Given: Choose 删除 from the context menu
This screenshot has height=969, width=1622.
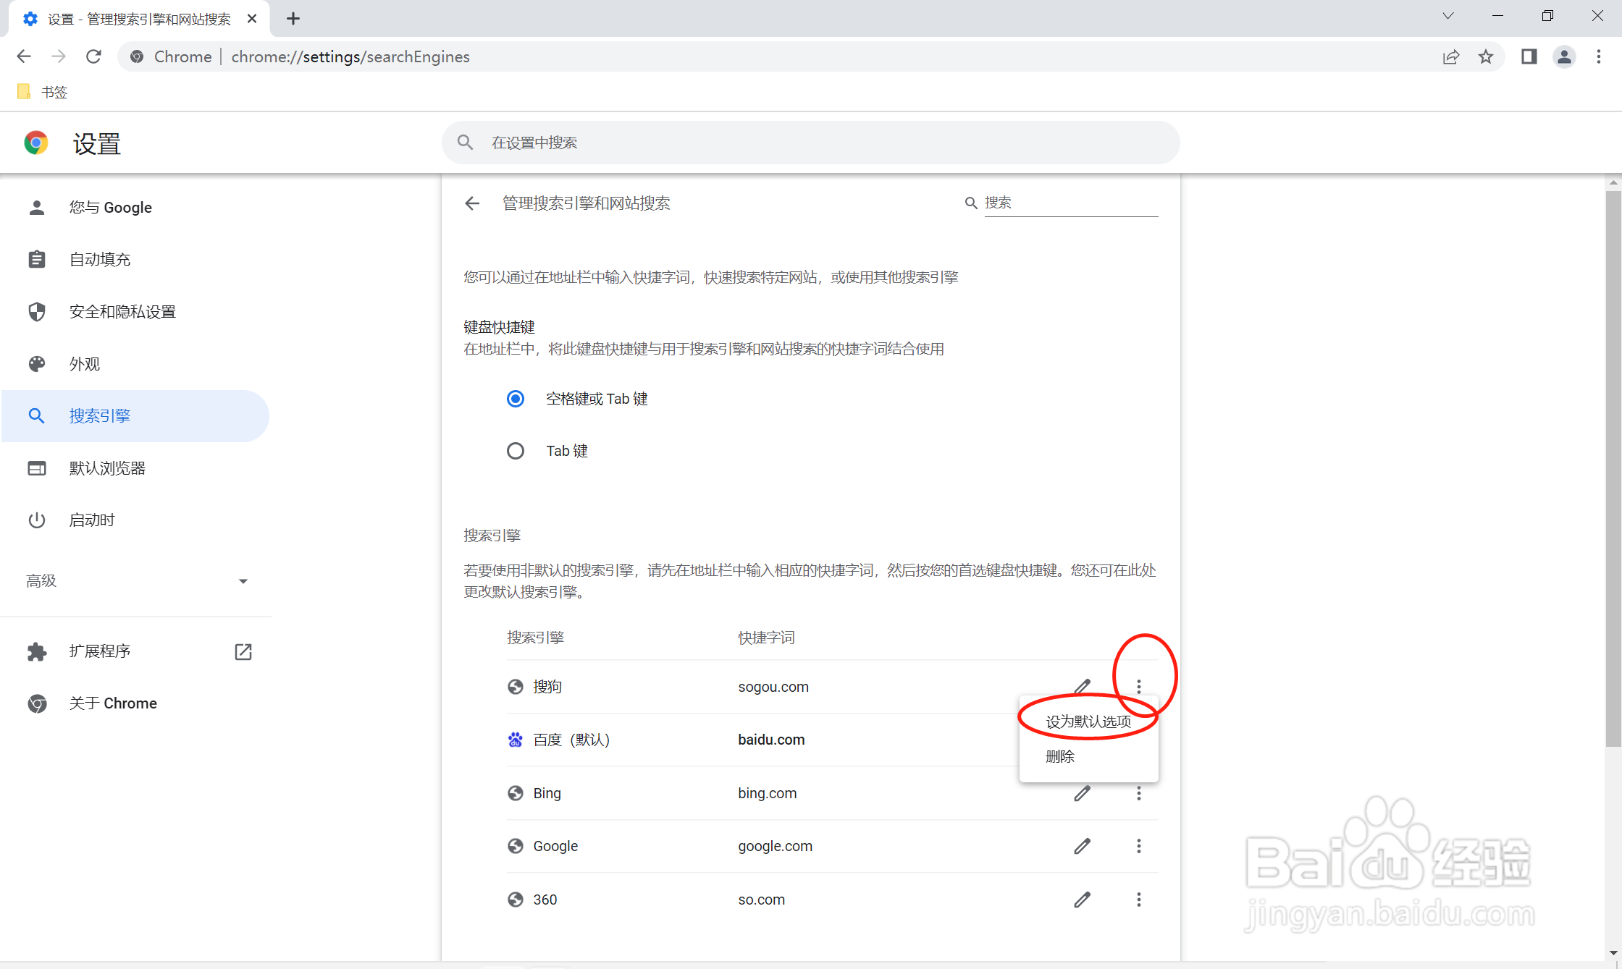Looking at the screenshot, I should 1060,756.
